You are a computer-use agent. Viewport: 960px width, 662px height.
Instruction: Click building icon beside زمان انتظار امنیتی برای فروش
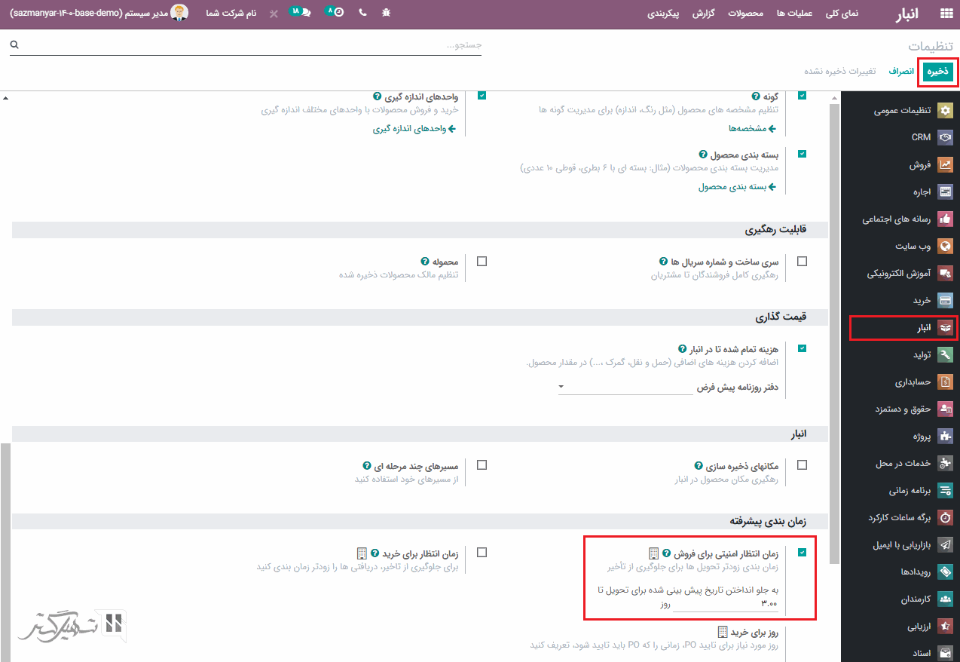(653, 553)
